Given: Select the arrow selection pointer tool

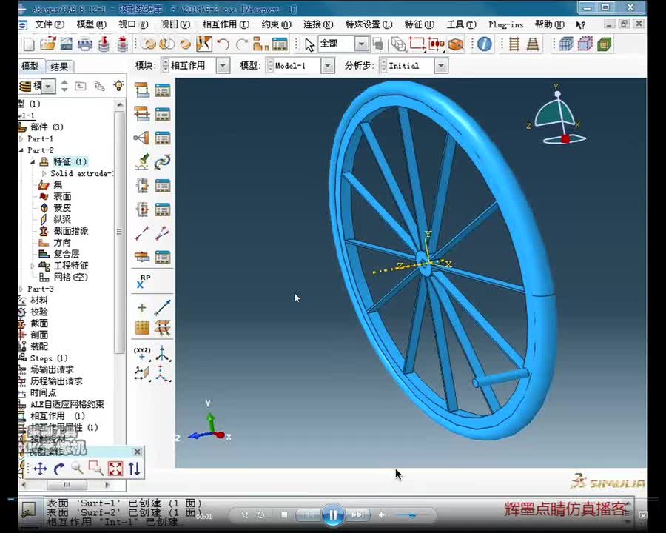Looking at the screenshot, I should (309, 44).
